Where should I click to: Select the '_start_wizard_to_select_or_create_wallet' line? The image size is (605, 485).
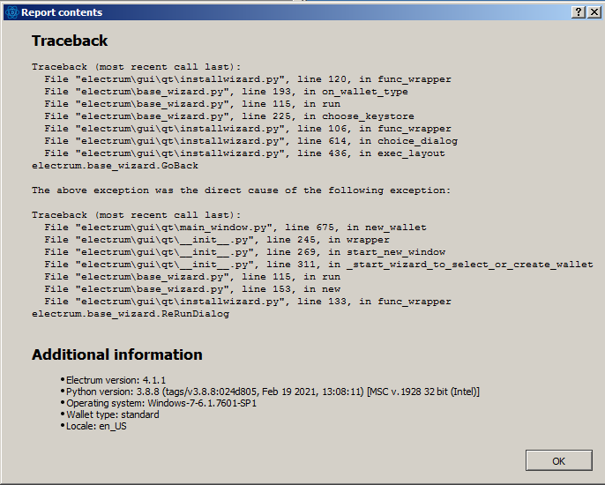(318, 265)
